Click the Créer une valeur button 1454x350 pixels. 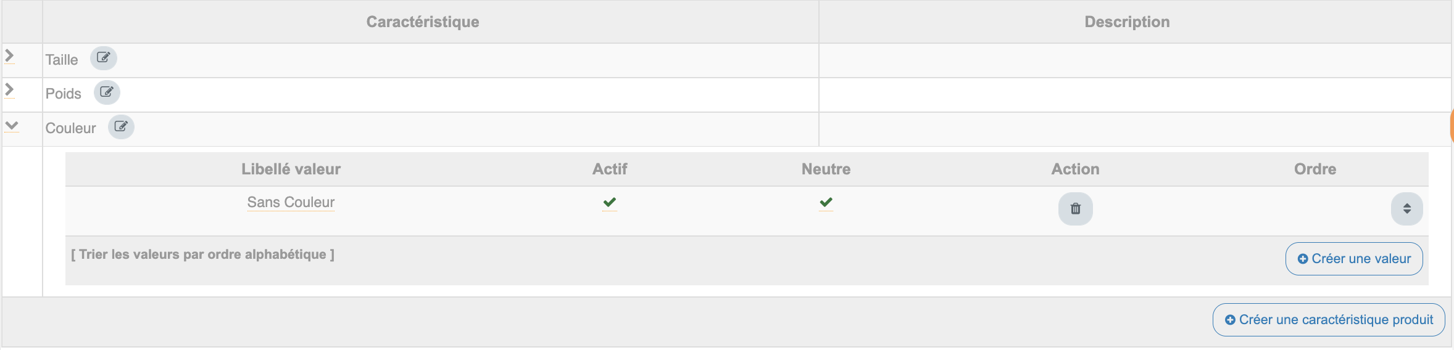tap(1354, 259)
